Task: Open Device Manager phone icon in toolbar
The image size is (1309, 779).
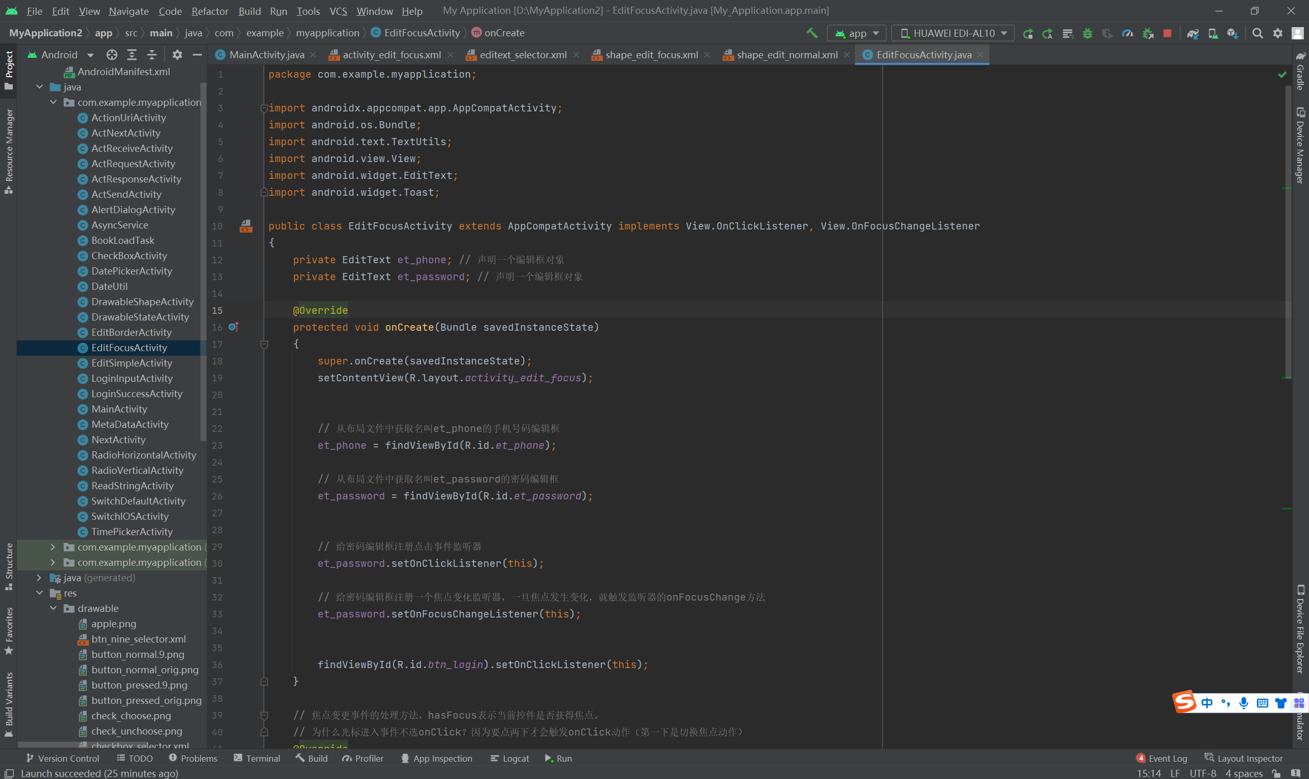Action: pyautogui.click(x=1213, y=33)
